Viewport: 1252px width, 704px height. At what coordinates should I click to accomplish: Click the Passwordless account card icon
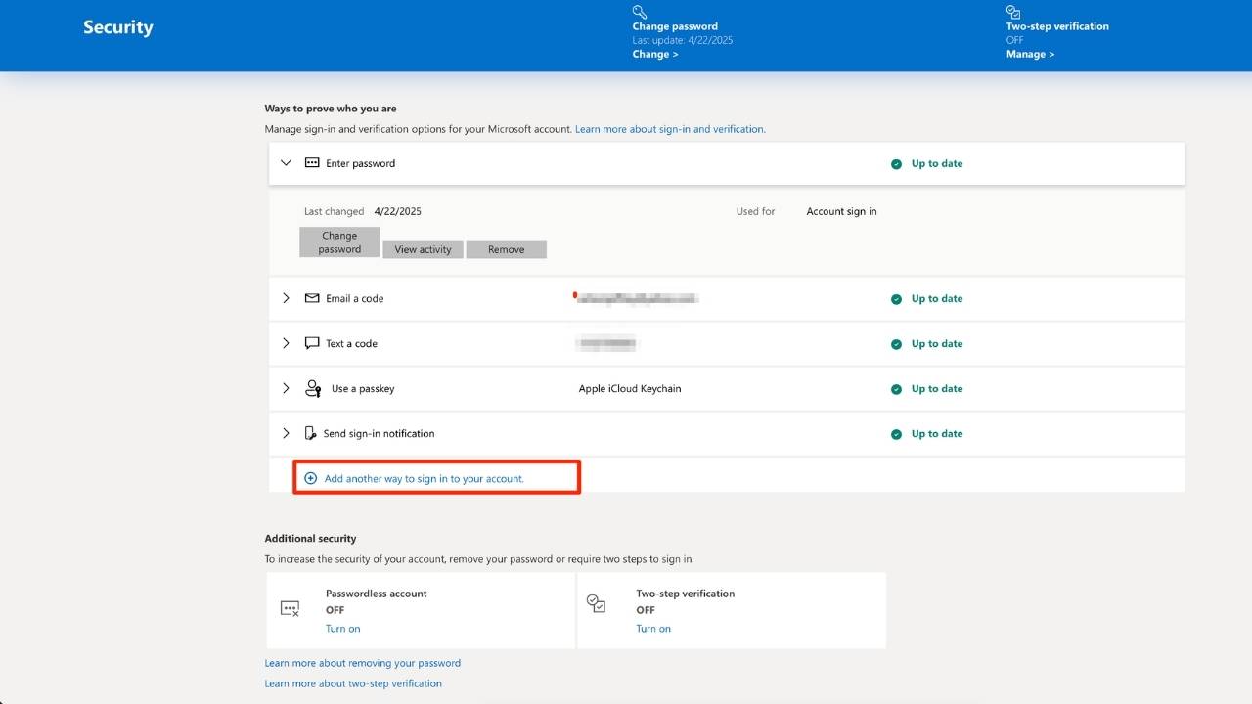(x=290, y=609)
